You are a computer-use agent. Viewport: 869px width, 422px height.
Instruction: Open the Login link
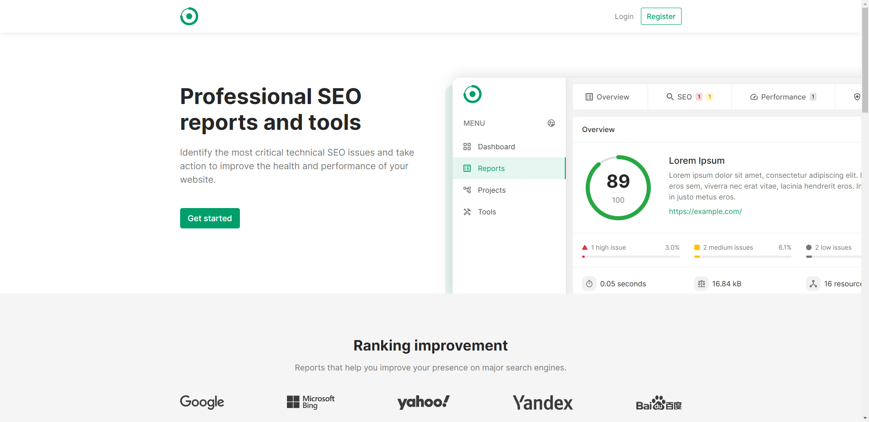[624, 16]
